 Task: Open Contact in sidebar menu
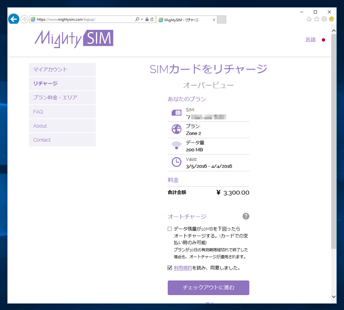[x=62, y=140]
